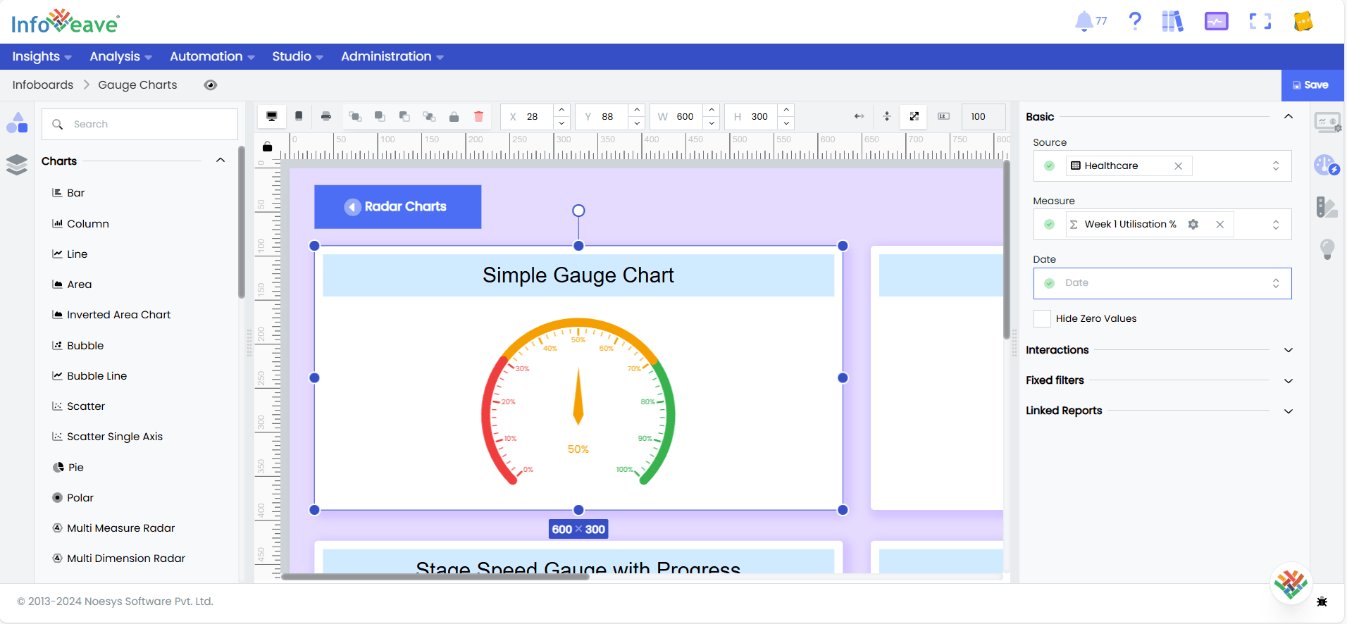
Task: Click the Infoweave floating logo button
Action: pyautogui.click(x=1291, y=584)
